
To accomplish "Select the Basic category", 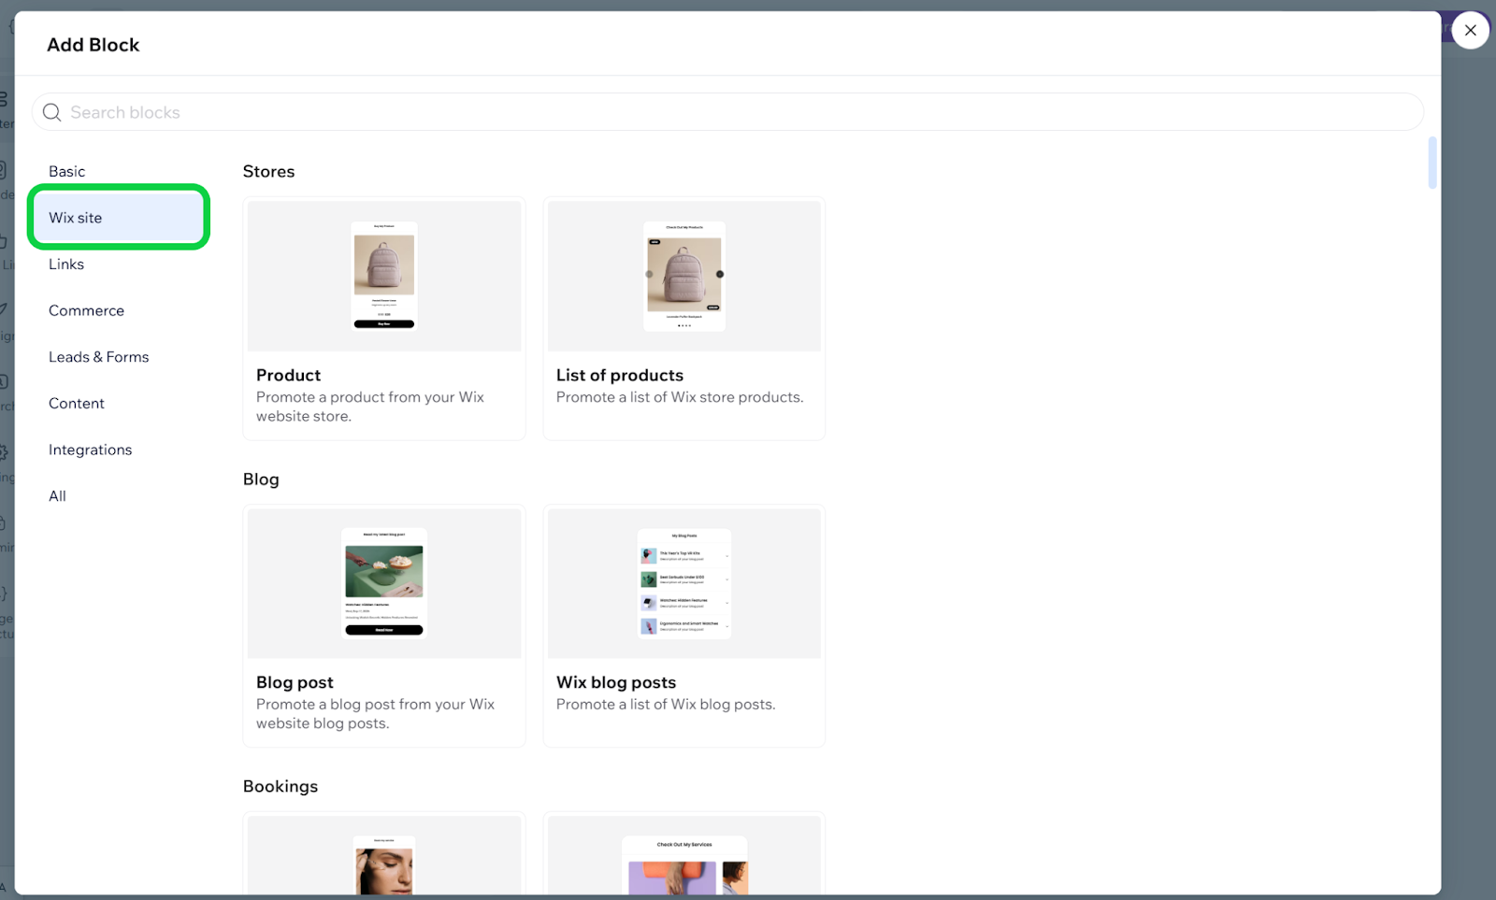I will pyautogui.click(x=67, y=171).
